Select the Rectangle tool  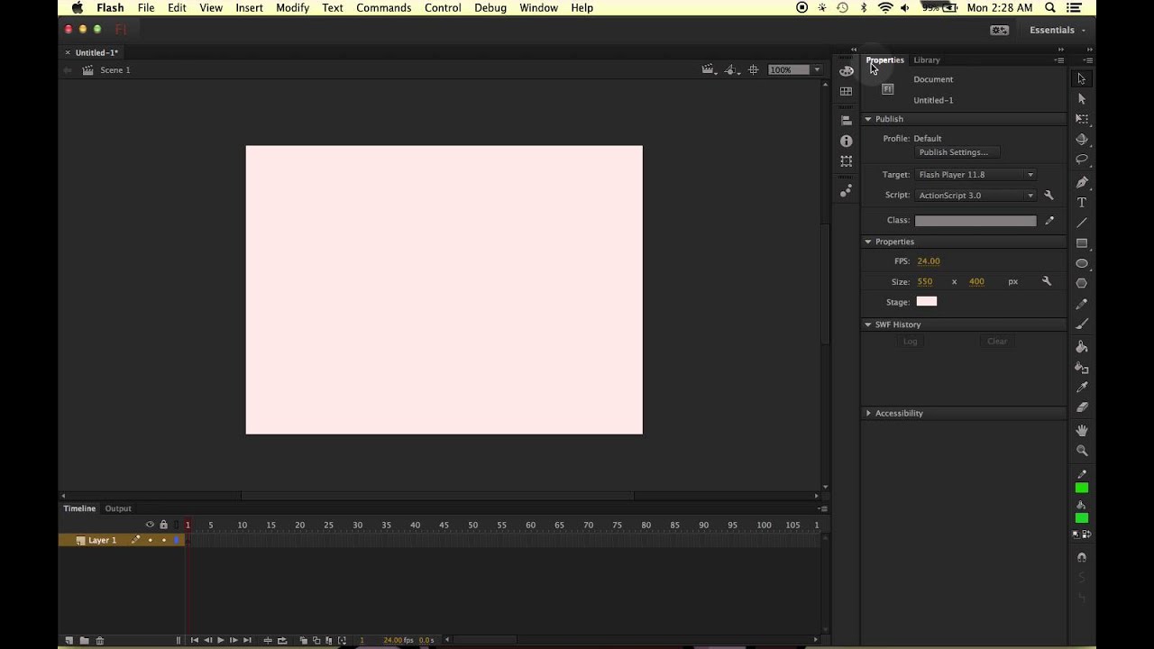click(1082, 242)
